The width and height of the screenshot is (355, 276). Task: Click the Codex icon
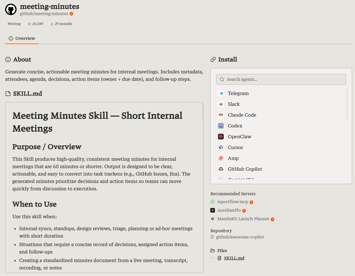[221, 126]
